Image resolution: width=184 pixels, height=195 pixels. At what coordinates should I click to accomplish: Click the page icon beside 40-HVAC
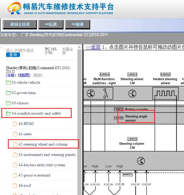[15, 124]
